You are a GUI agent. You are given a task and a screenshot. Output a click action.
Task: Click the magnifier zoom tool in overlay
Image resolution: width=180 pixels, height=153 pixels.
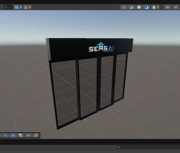pyautogui.click(x=5, y=135)
